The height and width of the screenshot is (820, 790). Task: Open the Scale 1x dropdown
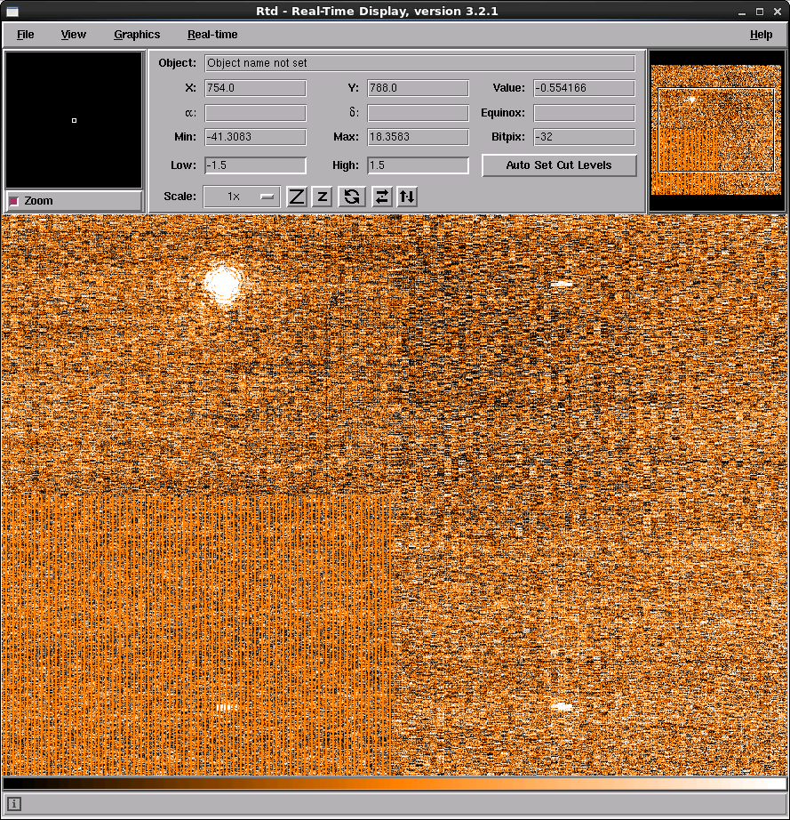tap(242, 197)
